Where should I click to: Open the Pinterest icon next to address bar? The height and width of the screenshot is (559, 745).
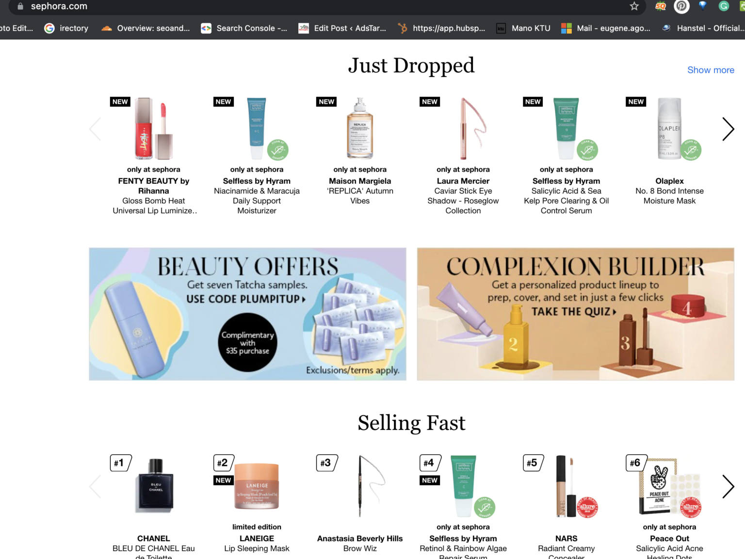[681, 7]
